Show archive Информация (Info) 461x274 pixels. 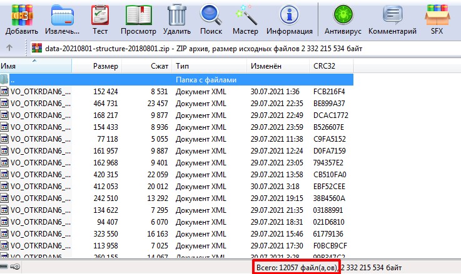(x=289, y=18)
